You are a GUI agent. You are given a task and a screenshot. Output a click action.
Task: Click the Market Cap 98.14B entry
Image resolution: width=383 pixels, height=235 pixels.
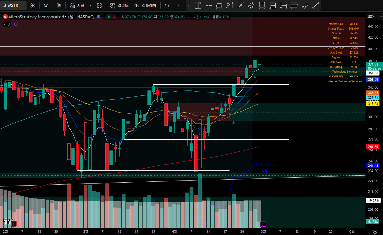[x=343, y=24]
